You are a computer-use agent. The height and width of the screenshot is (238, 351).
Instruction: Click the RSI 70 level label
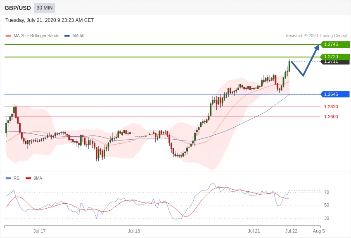[327, 192]
